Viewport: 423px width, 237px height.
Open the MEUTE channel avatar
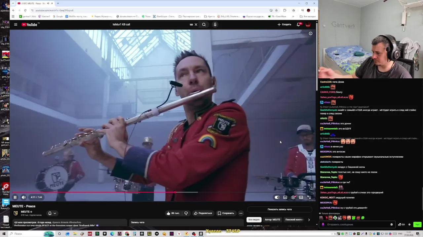click(x=16, y=213)
